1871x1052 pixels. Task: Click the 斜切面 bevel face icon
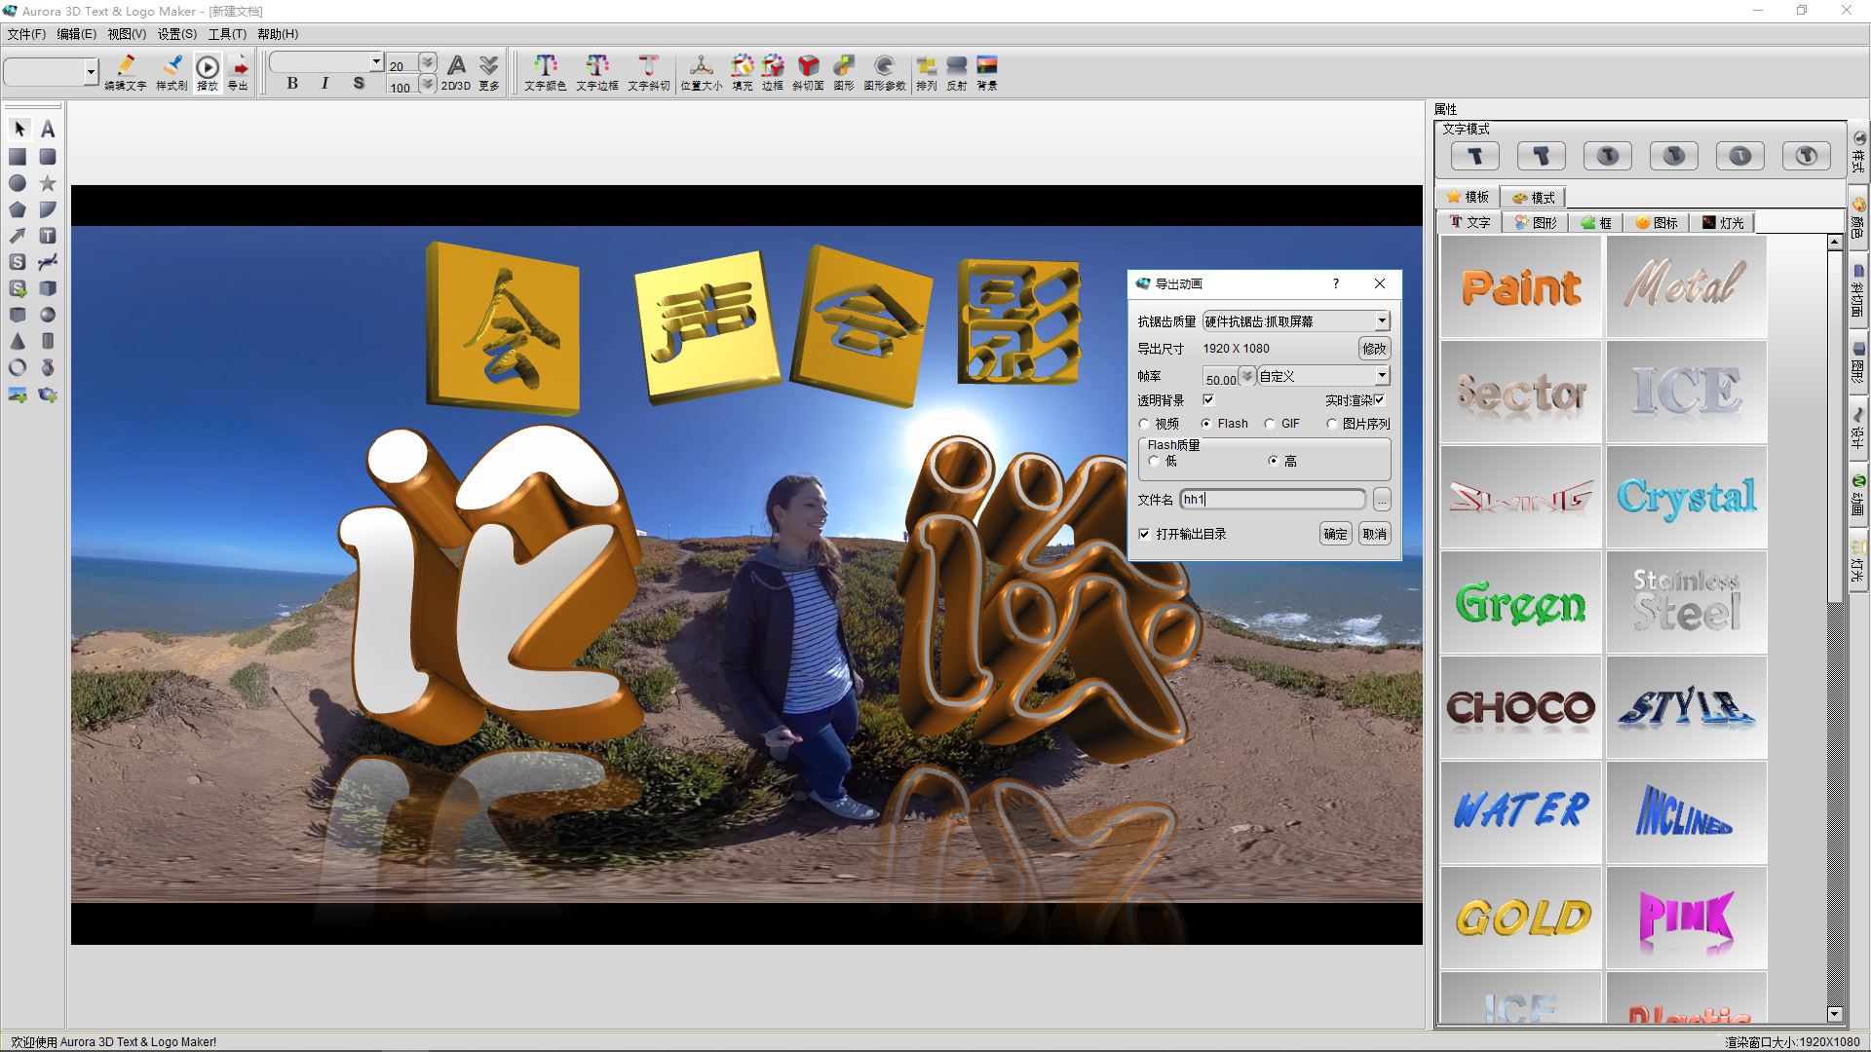(x=808, y=72)
